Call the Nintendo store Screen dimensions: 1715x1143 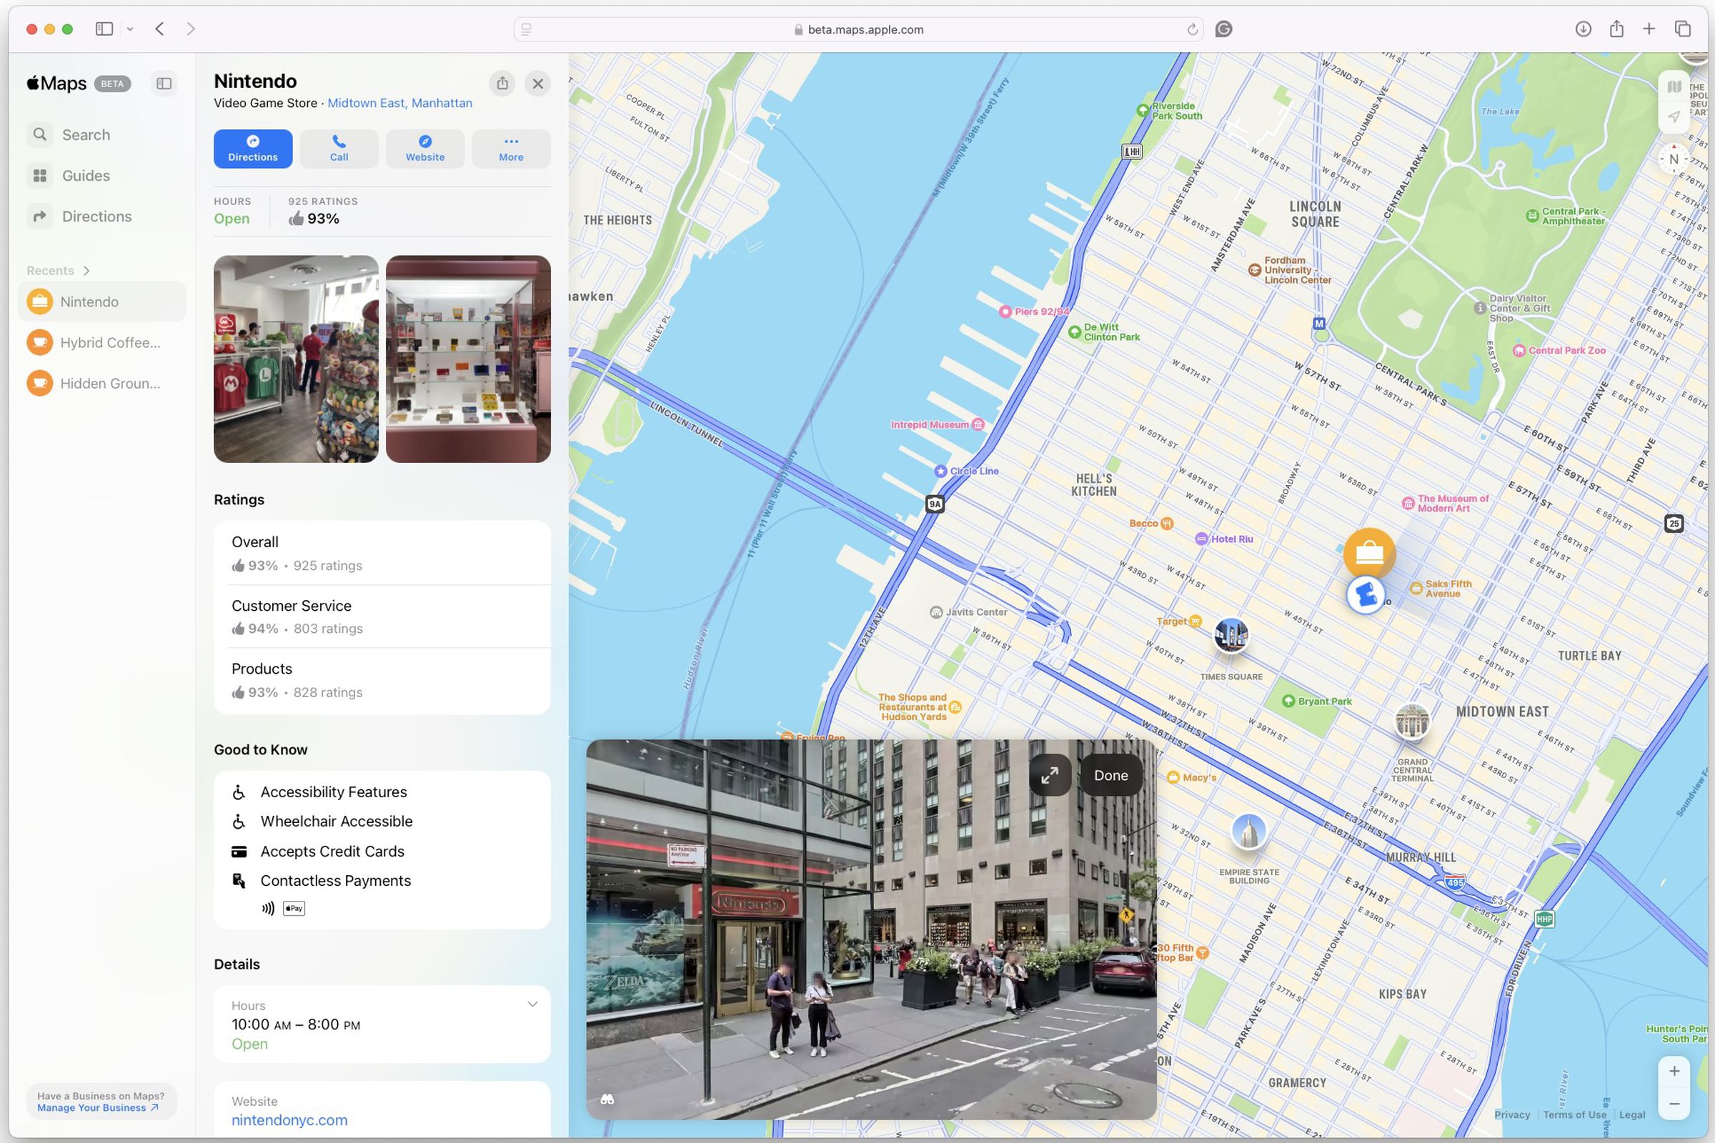pos(338,148)
